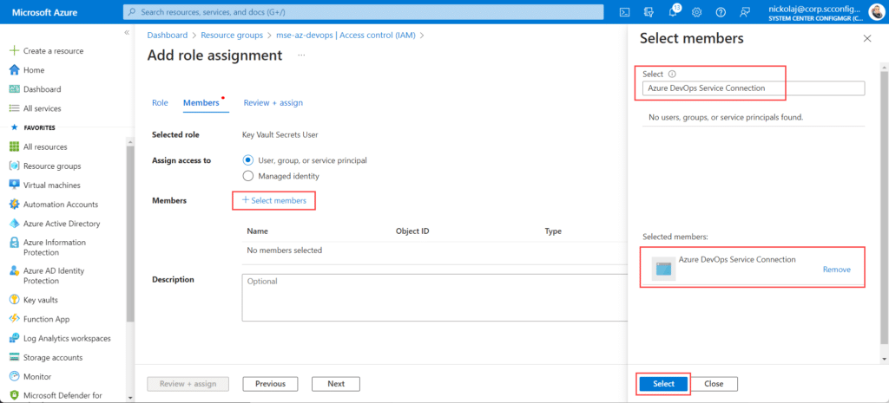Click the Home house icon
Image resolution: width=889 pixels, height=403 pixels.
[x=15, y=70]
